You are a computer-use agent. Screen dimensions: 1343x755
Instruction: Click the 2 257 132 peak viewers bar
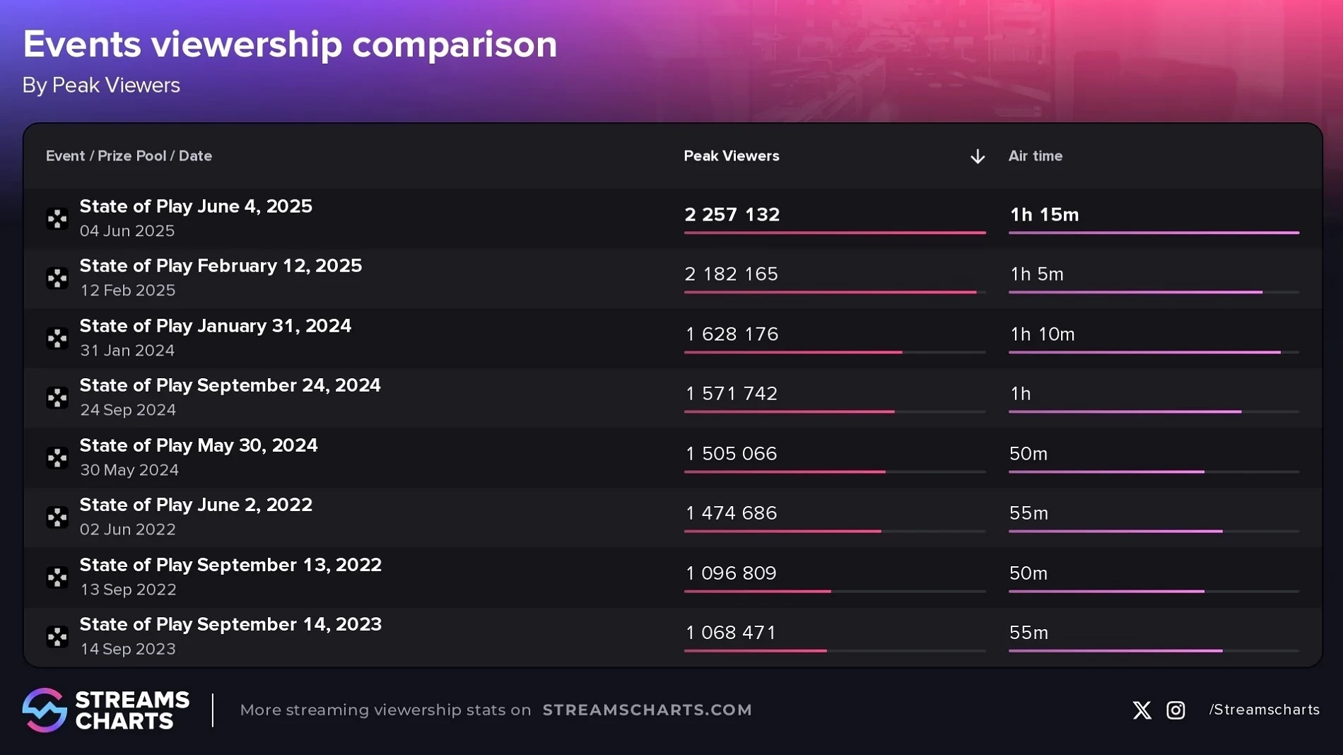[x=834, y=232]
